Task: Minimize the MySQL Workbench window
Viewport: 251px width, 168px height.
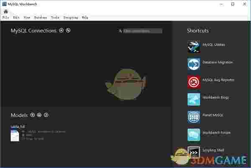Action: (222, 4)
